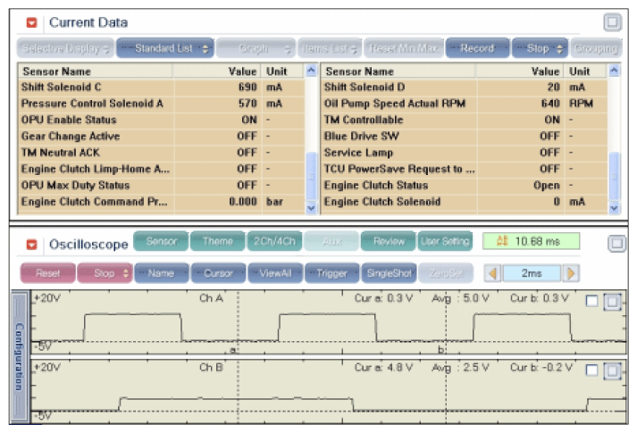Viewport: 637px width, 433px height.
Task: Switch to 2Ch/4Ch mode
Action: [x=274, y=241]
